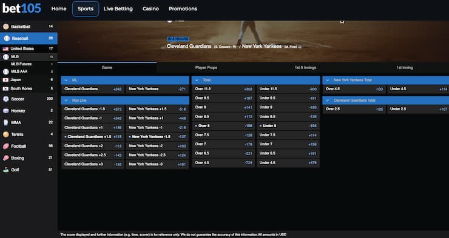
Task: Collapse the Total market section
Action: pos(197,81)
